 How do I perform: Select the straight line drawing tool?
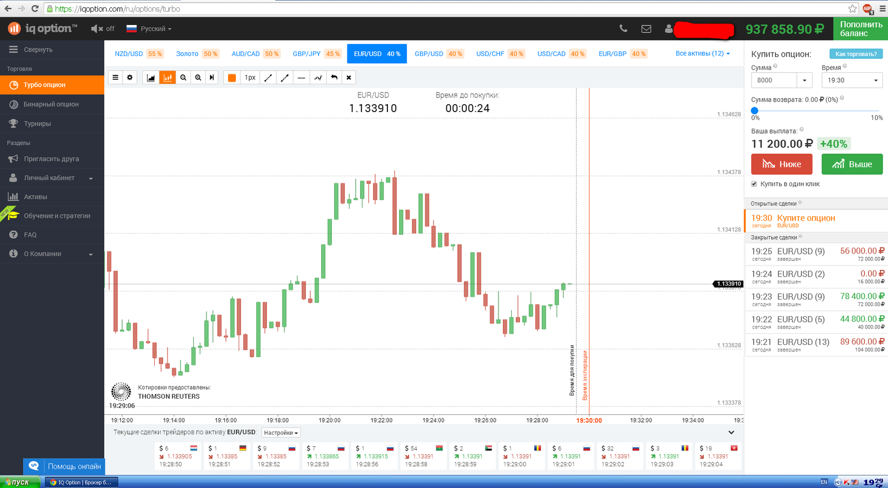click(268, 78)
